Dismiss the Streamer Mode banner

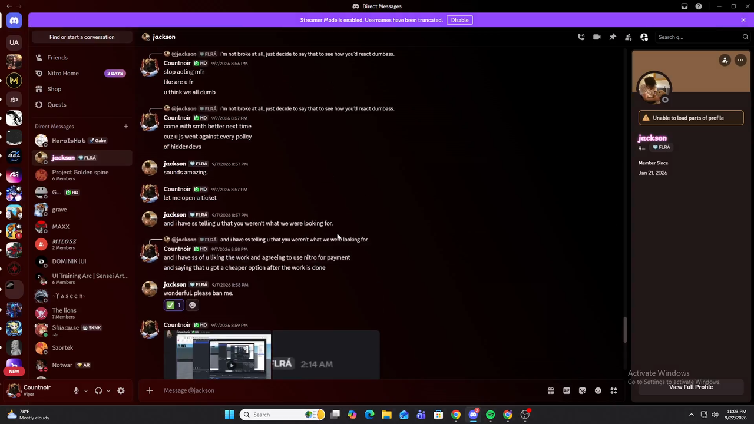pos(743,20)
